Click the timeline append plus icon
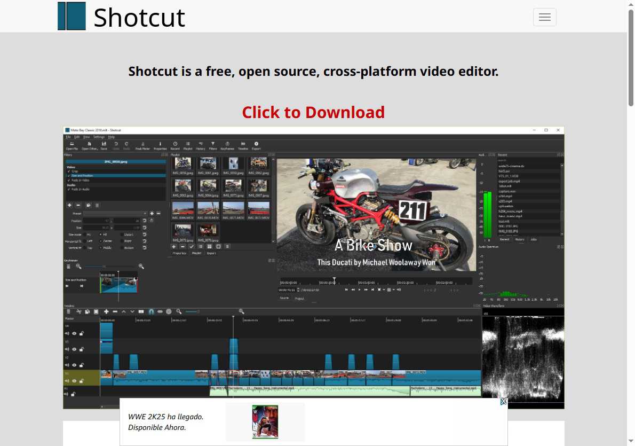Screen dimensions: 635x446 pyautogui.click(x=106, y=311)
